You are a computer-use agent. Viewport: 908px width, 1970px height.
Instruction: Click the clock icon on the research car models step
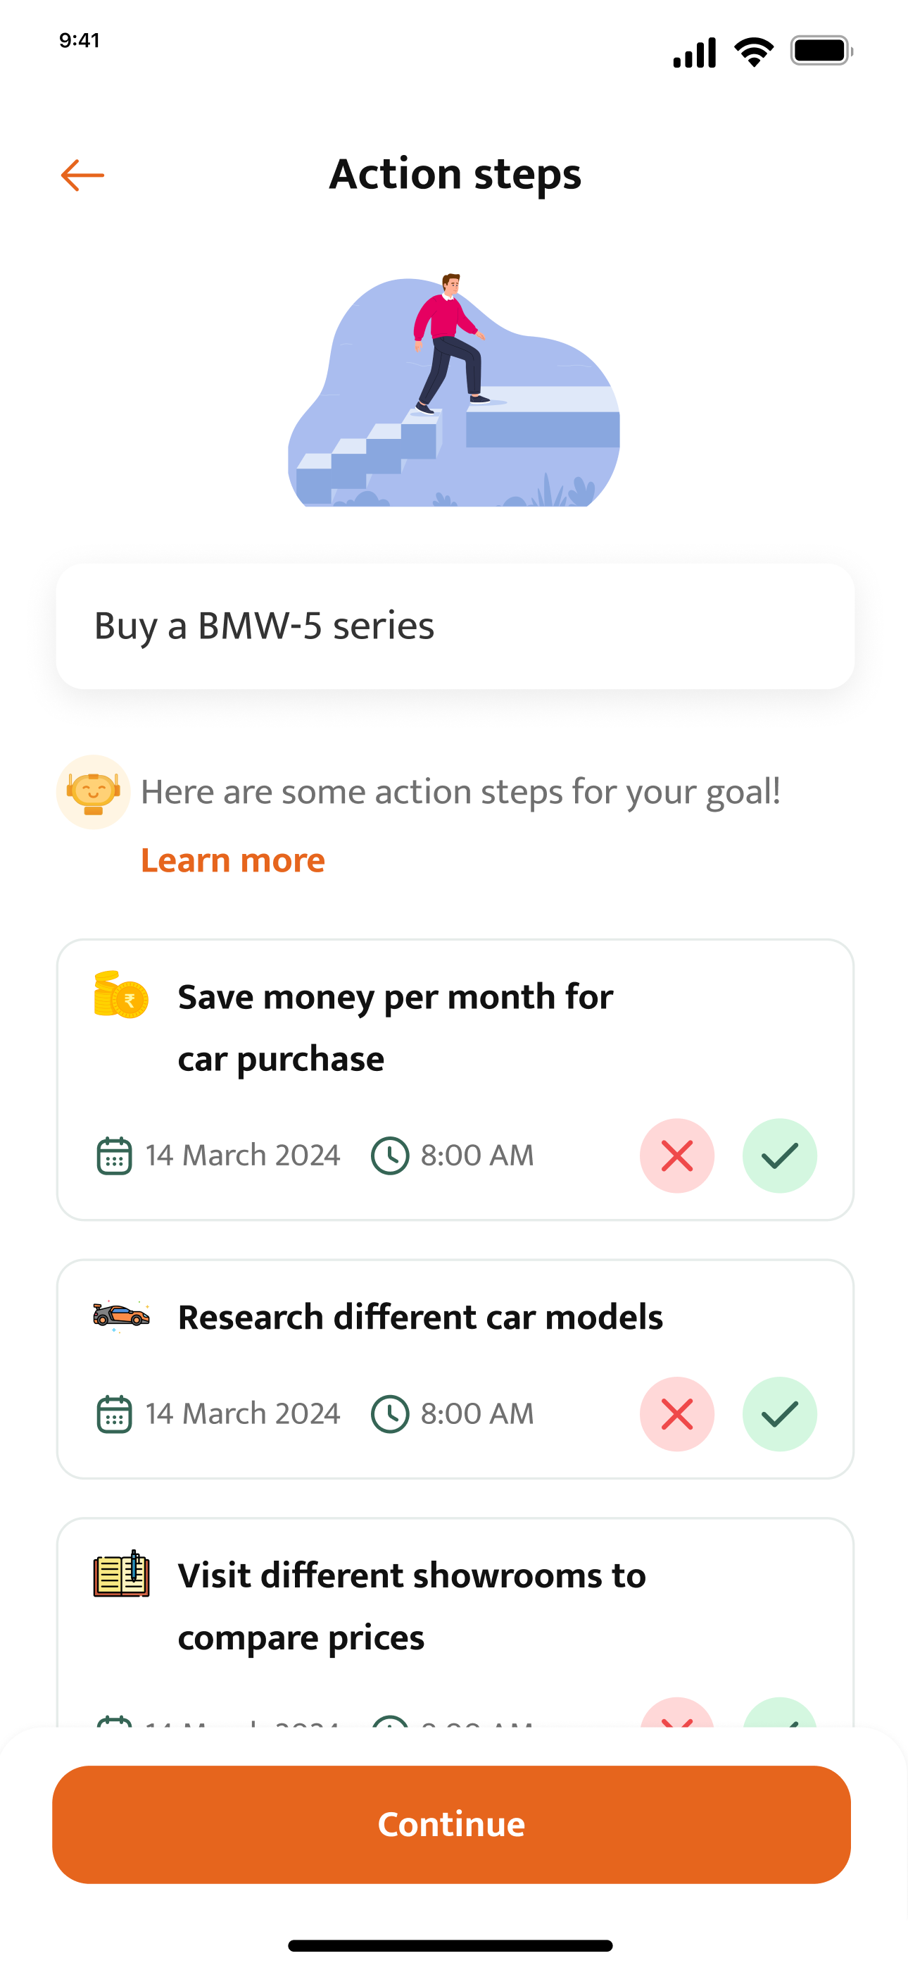click(x=390, y=1413)
